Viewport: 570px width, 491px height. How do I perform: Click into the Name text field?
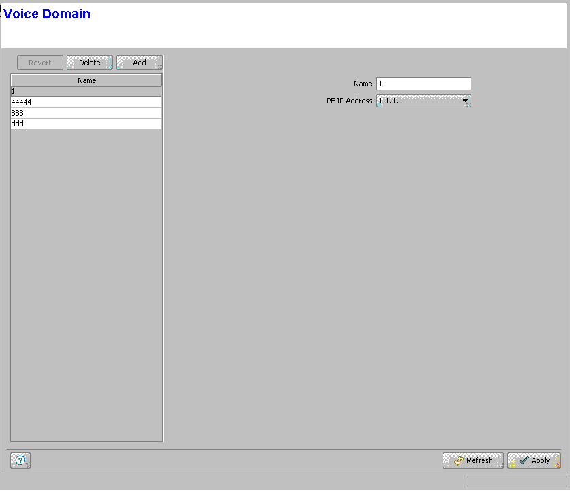[423, 84]
